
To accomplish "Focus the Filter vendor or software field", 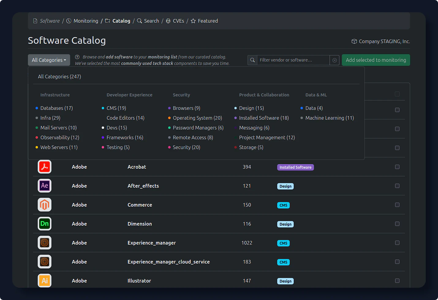I will tap(293, 60).
